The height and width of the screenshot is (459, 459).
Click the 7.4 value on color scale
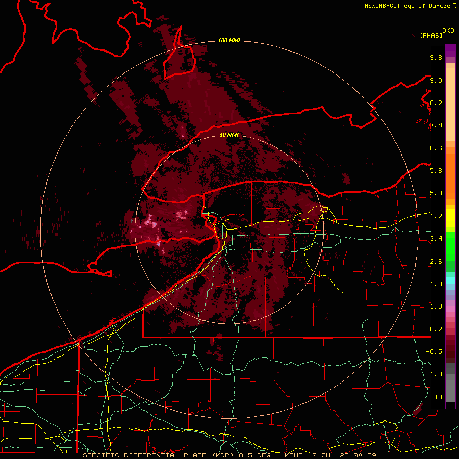click(x=436, y=125)
